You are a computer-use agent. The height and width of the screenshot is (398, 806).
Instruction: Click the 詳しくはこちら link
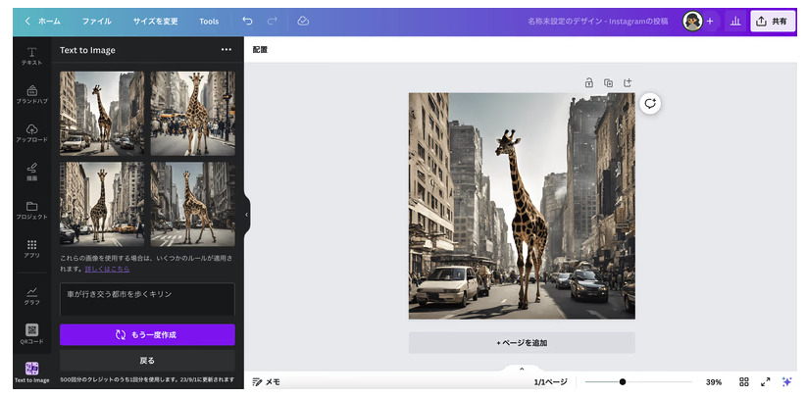coord(107,268)
